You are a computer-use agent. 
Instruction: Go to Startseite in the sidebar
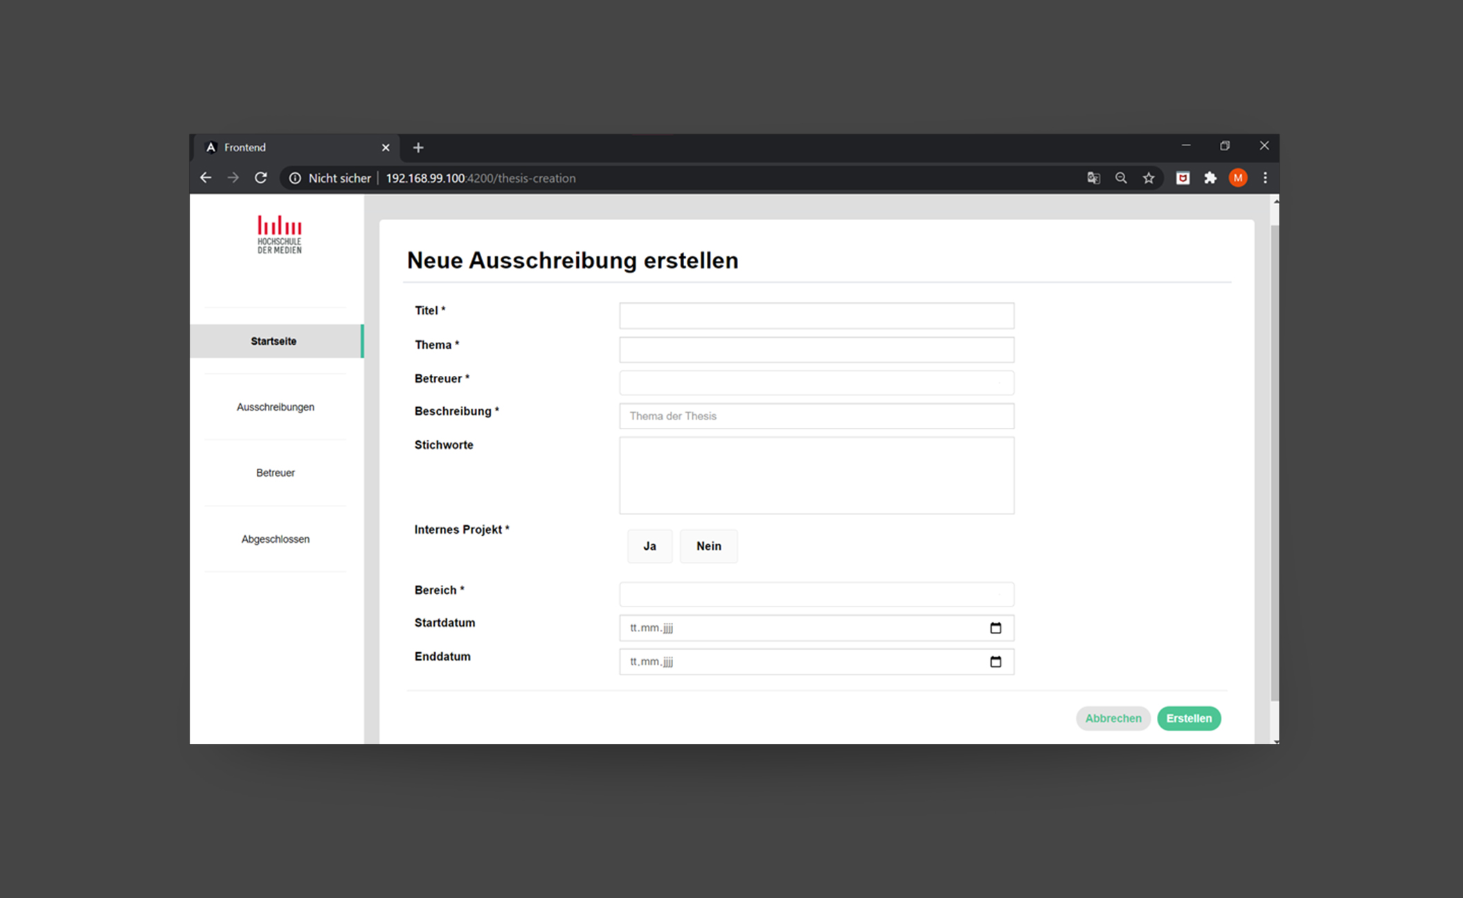(276, 341)
